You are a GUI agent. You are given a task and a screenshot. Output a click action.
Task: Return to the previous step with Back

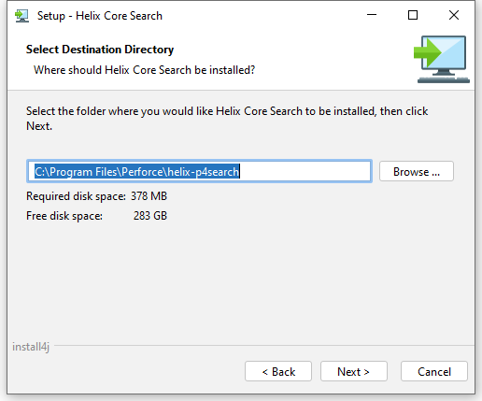[278, 371]
